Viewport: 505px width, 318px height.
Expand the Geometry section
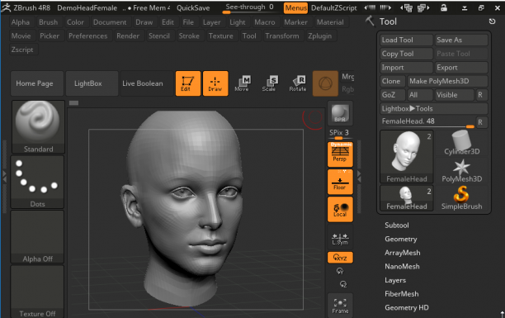click(401, 239)
